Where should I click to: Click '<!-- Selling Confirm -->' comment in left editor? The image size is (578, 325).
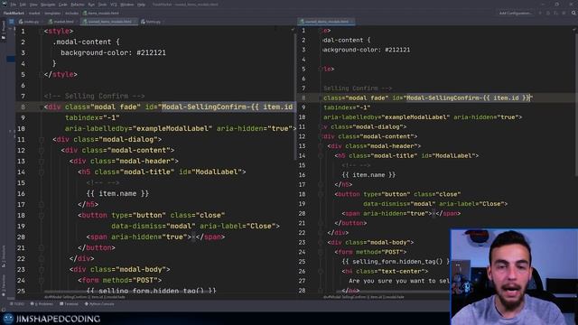(x=94, y=97)
